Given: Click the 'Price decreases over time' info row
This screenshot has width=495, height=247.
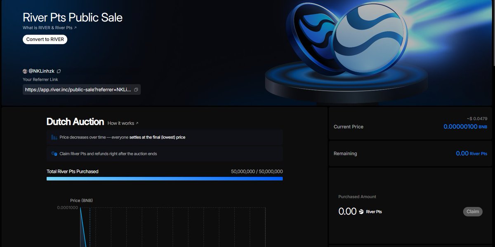Looking at the screenshot, I should coord(165,137).
